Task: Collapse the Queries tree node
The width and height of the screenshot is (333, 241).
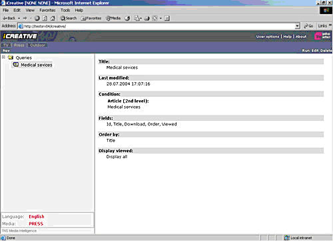Action: 3,57
